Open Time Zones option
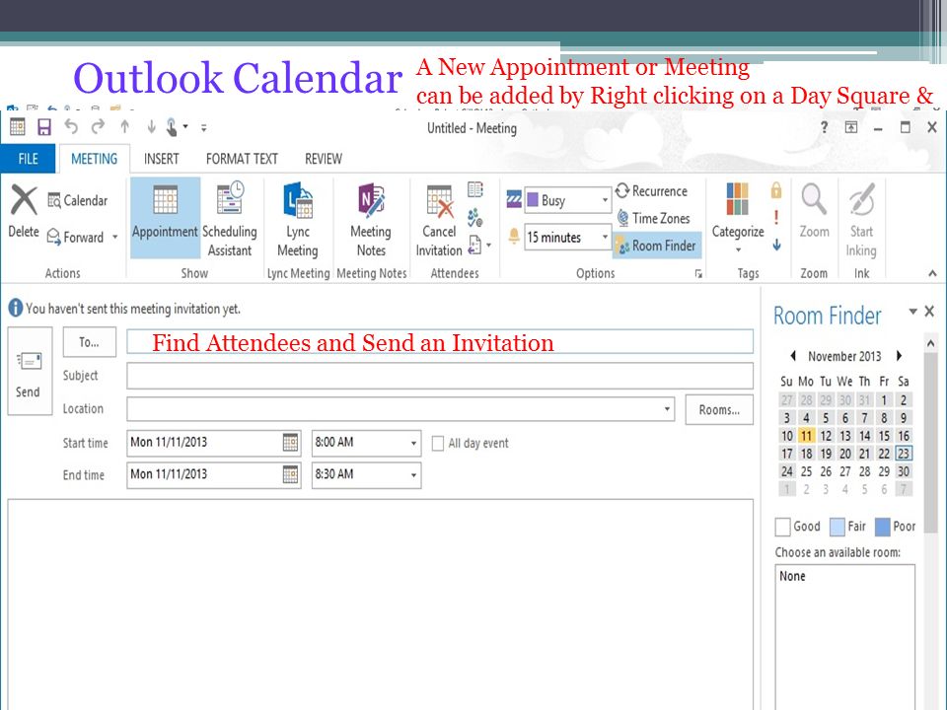The width and height of the screenshot is (947, 710). (x=653, y=219)
